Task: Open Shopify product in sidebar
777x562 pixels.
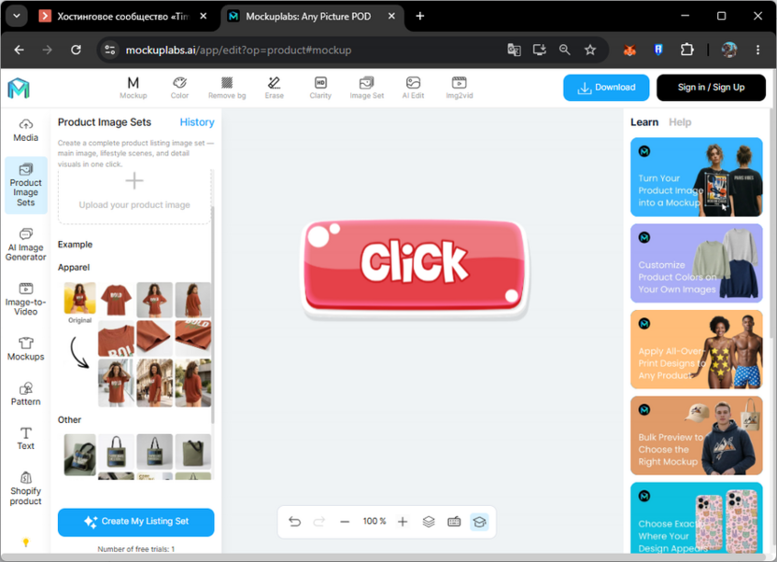Action: tap(26, 489)
